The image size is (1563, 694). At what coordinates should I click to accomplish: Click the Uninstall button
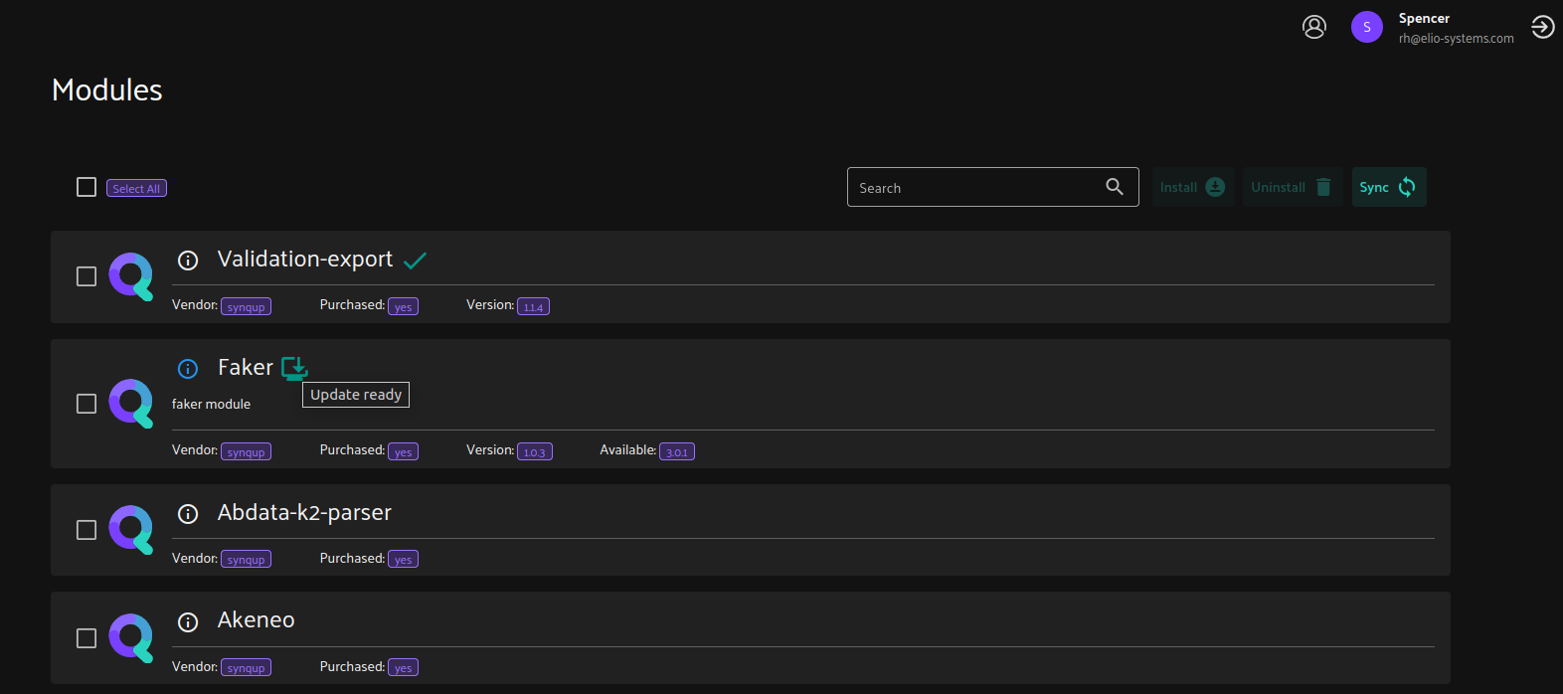click(x=1293, y=187)
